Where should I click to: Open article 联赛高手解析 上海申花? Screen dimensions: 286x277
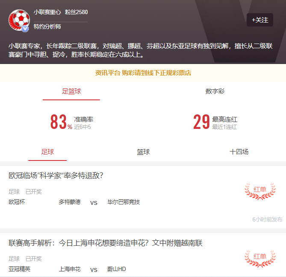106,243
